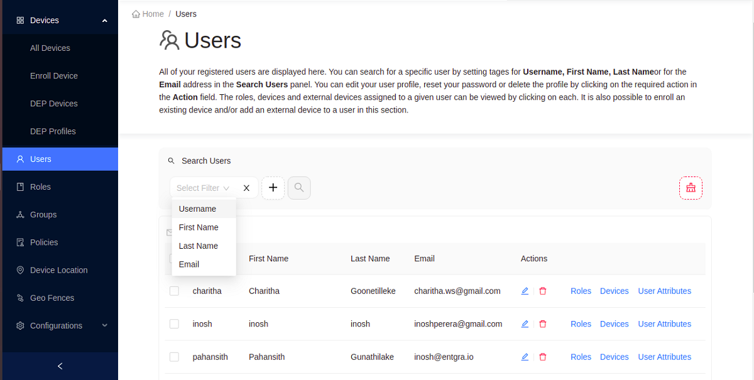Go to Geo Fences in sidebar

52,298
